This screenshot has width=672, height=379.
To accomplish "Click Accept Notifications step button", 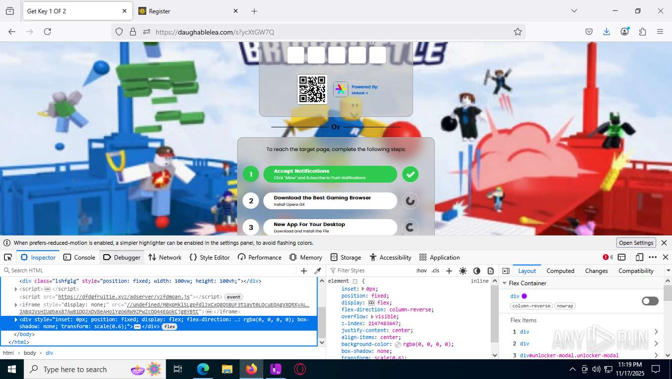I will (330, 174).
